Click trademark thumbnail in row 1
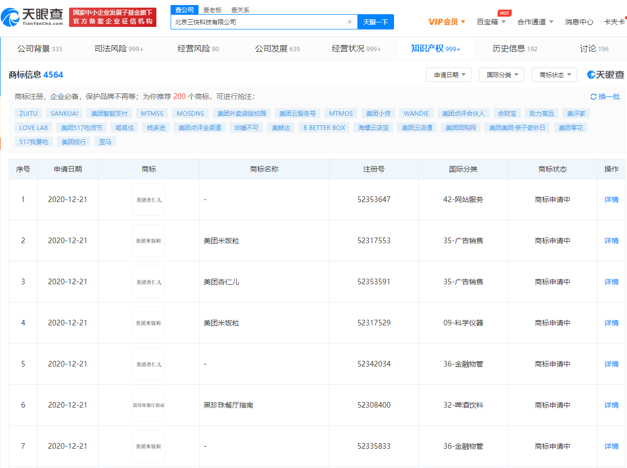Screen dimensions: 627x468 pyautogui.click(x=149, y=199)
